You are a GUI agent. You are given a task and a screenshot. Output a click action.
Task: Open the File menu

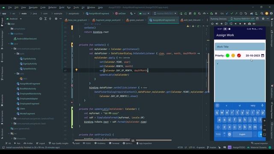(10, 8)
